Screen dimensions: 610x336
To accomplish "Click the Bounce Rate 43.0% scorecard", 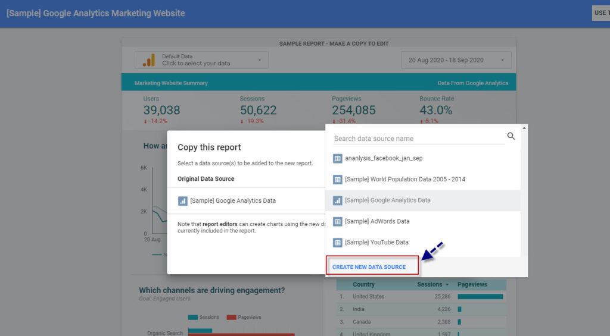I will point(437,110).
